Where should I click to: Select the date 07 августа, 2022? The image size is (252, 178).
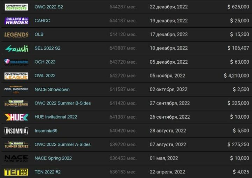click(x=168, y=144)
